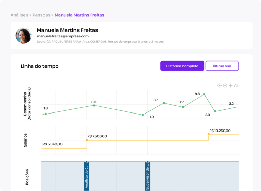Click the zoom out chart icon
The width and height of the screenshot is (261, 191).
(x=225, y=86)
